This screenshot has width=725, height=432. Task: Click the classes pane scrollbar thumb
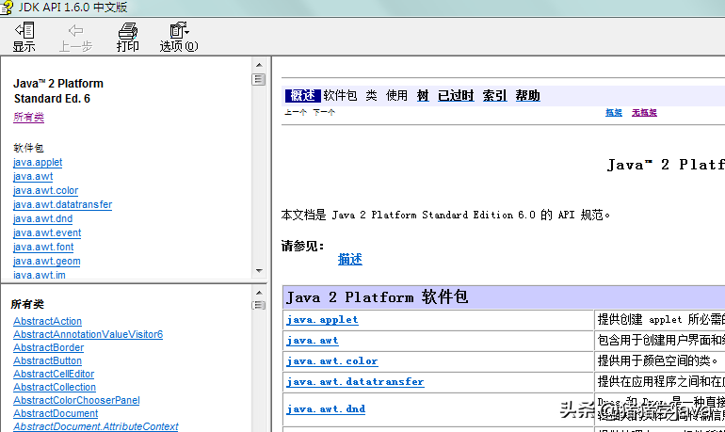tap(259, 305)
